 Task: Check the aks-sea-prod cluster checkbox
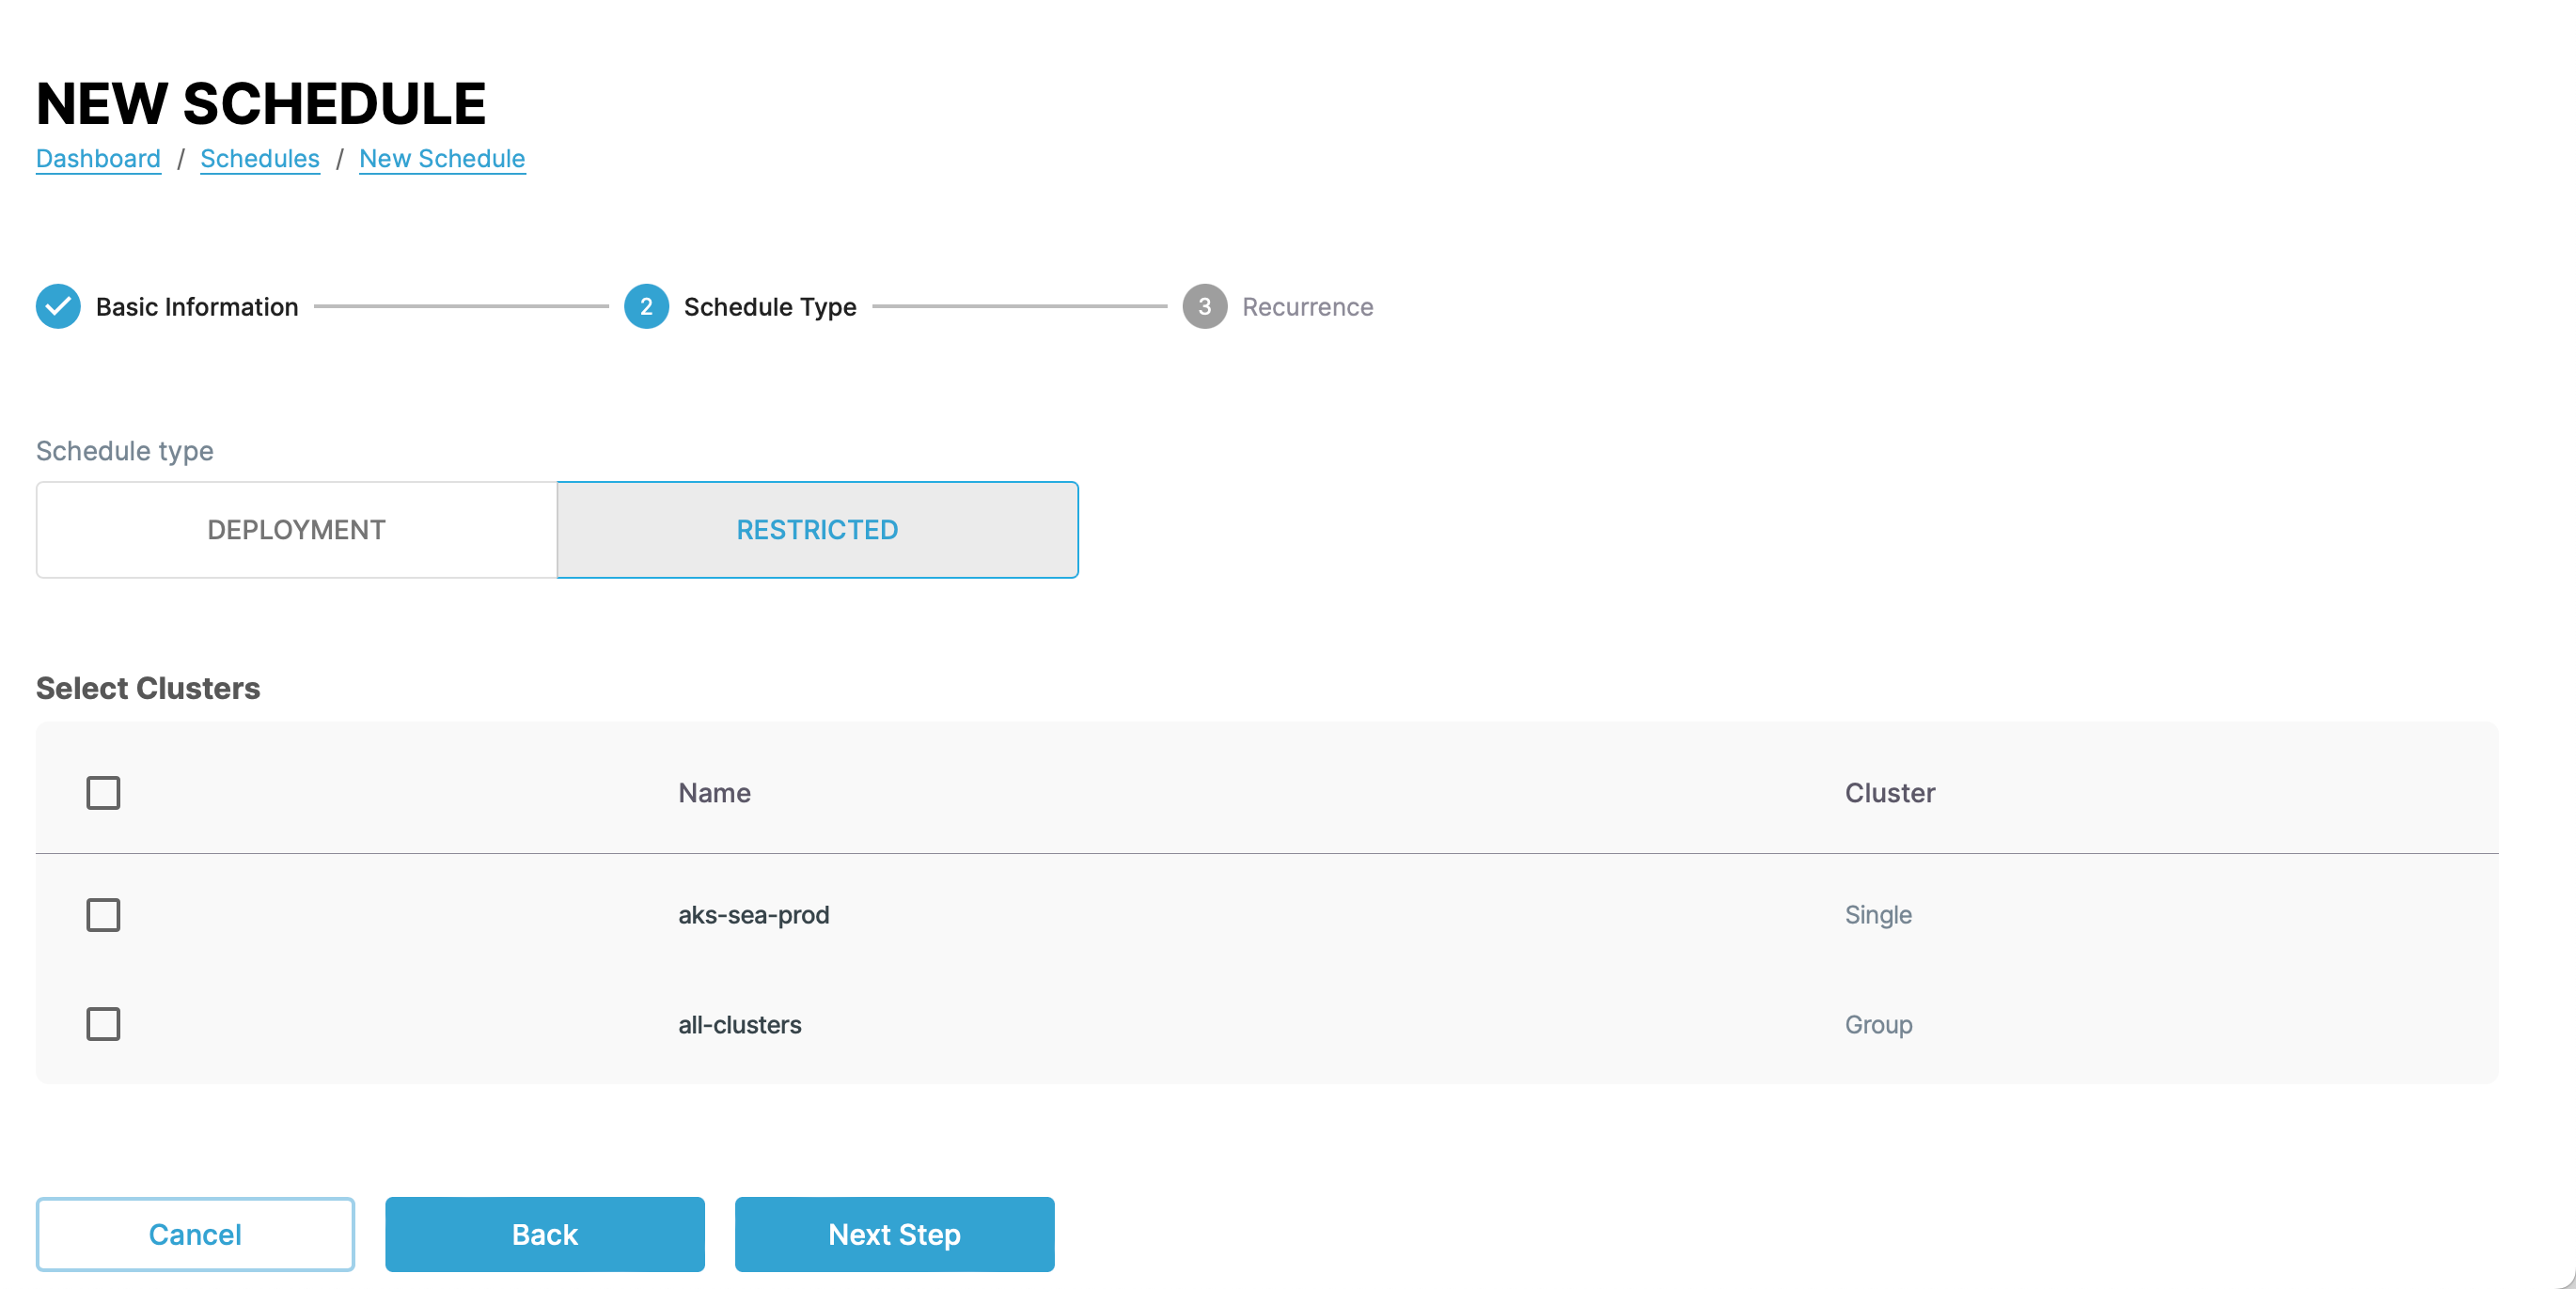[x=103, y=915]
